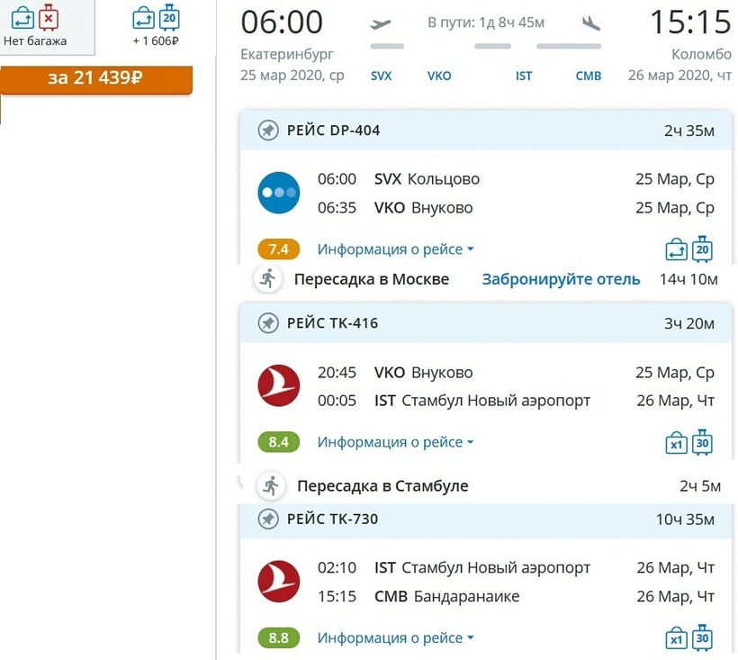Pin flight DP-404 using its pin icon

pos(267,131)
